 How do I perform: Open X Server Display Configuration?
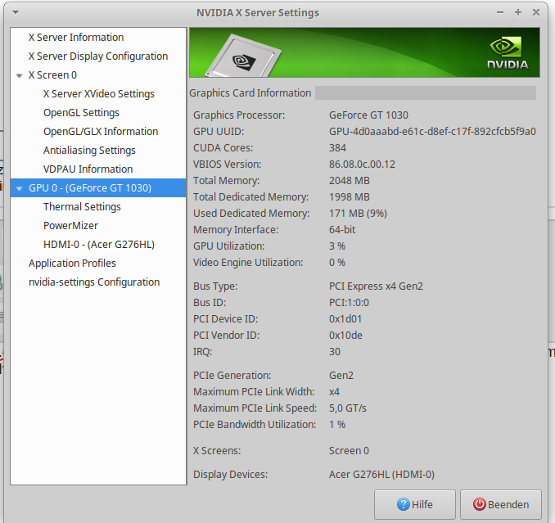[x=98, y=56]
